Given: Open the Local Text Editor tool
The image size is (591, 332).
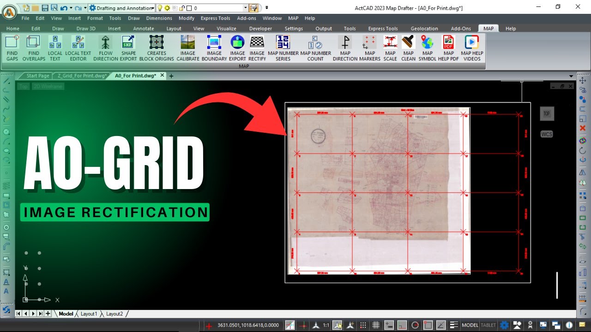Looking at the screenshot, I should 78,48.
